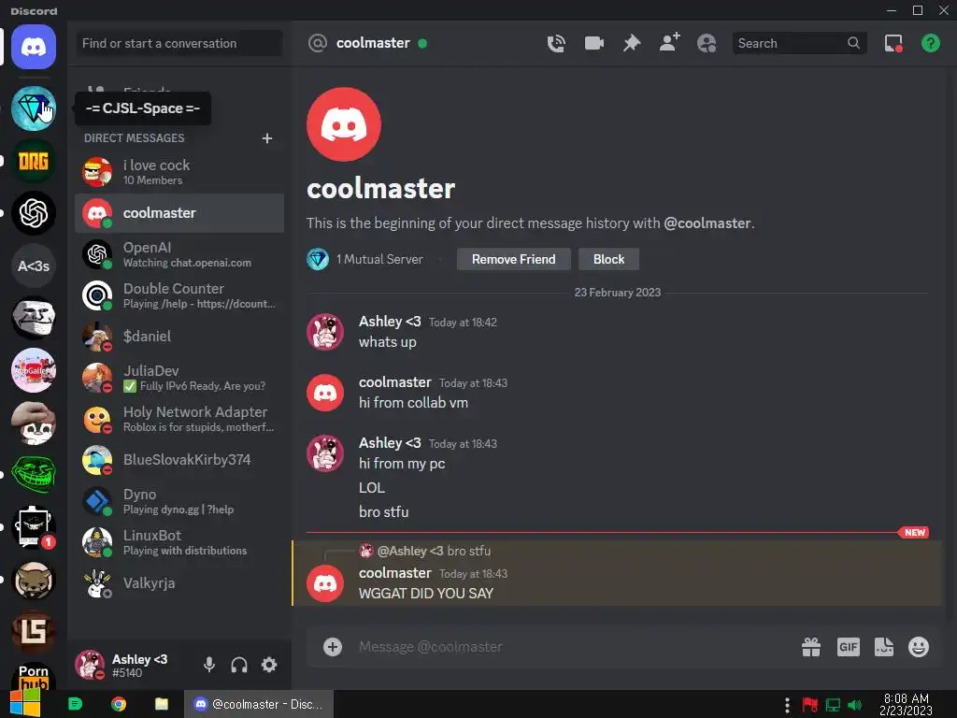Create a new DM with plus icon
Screen dimensions: 957x718
click(266, 138)
